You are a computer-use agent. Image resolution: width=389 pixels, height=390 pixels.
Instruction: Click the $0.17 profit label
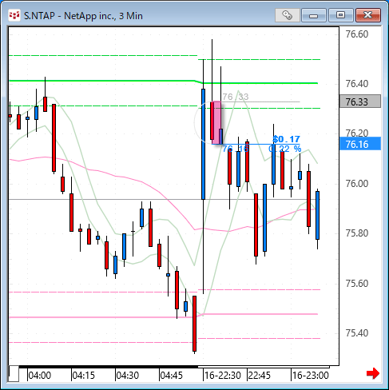click(287, 139)
